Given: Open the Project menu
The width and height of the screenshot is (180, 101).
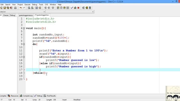Looking at the screenshot, I should (x=20, y=4).
